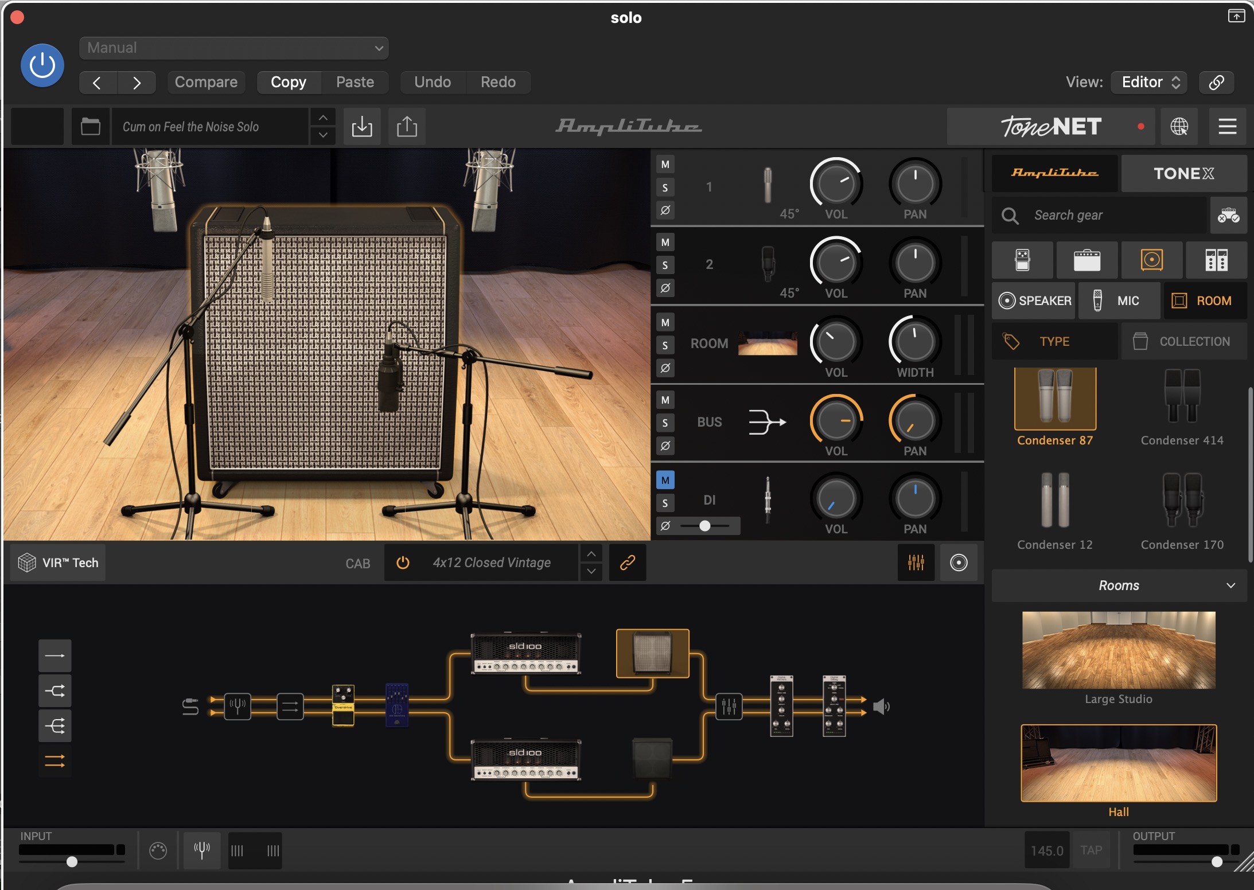Screen dimensions: 1254x890
Task: Solo mic channel 1
Action: [665, 188]
